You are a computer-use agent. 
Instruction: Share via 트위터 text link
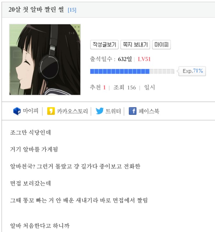[113, 111]
